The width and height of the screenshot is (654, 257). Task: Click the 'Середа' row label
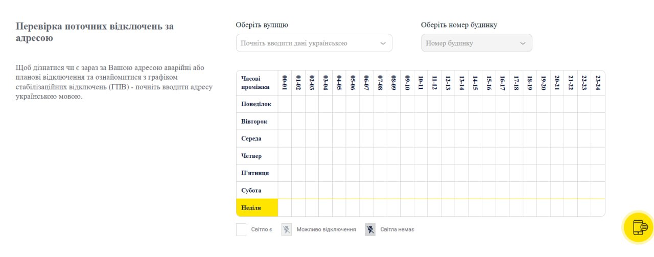pyautogui.click(x=251, y=138)
